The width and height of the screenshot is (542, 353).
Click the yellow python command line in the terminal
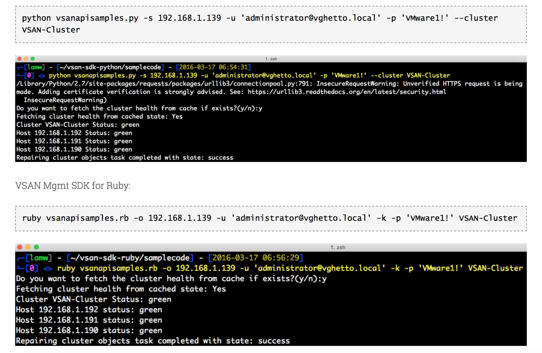point(249,76)
